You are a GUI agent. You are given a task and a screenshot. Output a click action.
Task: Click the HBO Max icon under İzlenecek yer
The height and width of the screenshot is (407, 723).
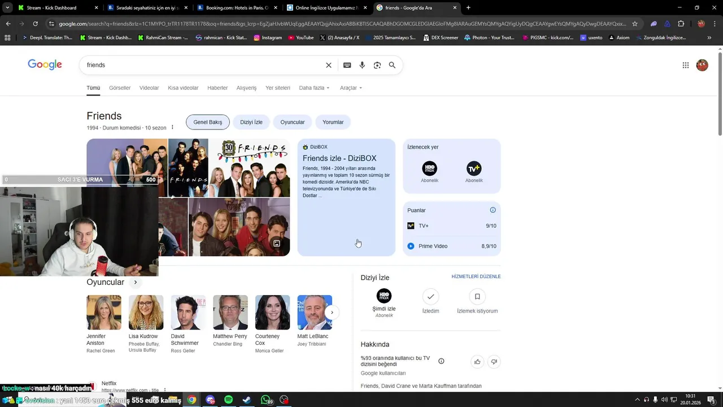(x=429, y=168)
